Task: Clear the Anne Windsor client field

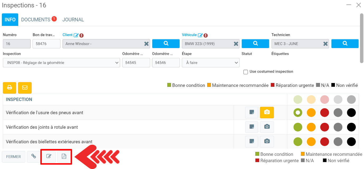Action: (x=146, y=44)
